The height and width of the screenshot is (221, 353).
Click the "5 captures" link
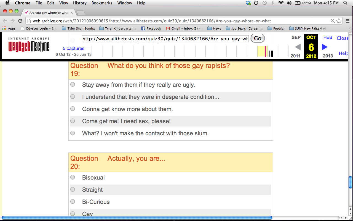tap(73, 49)
